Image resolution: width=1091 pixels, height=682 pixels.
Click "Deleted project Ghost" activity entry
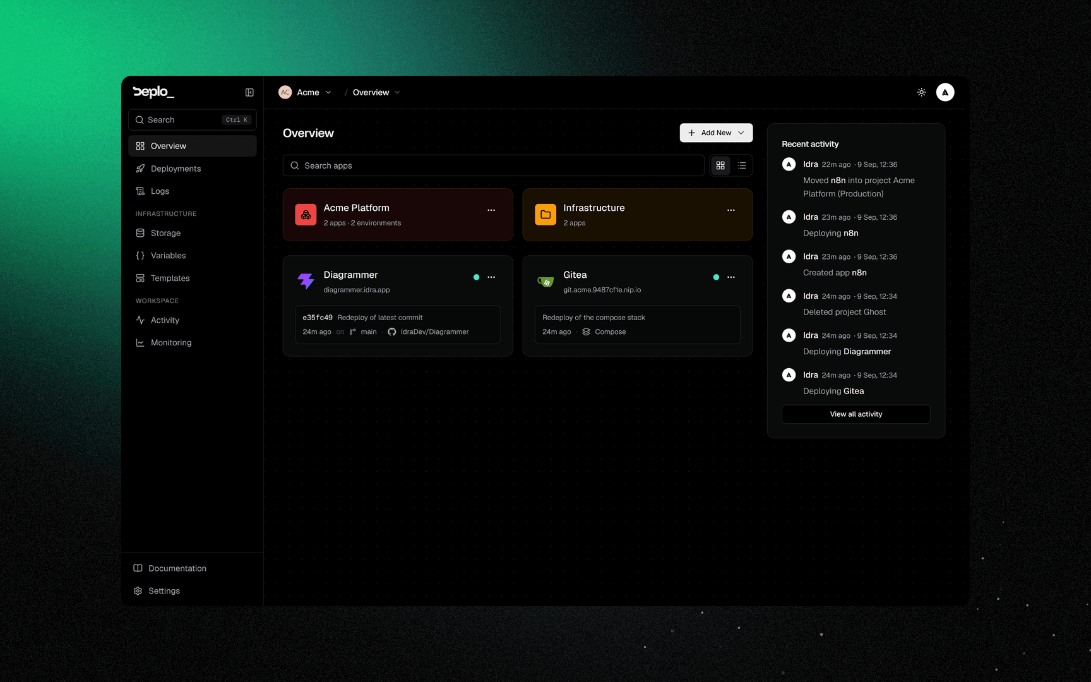pyautogui.click(x=844, y=312)
